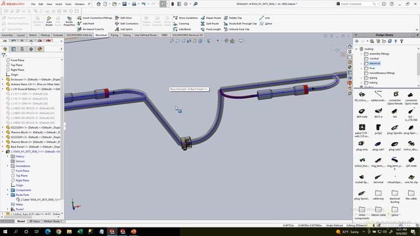This screenshot has height=236, width=420.
Task: Open the Tools menu
Action: click(x=68, y=5)
